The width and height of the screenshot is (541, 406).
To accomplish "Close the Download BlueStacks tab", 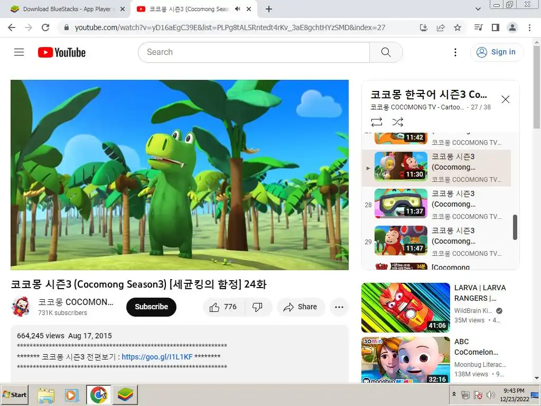I will coord(123,10).
